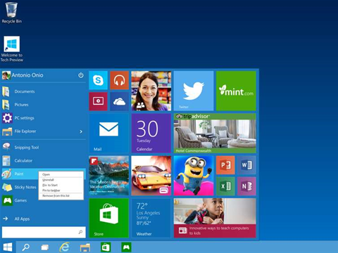Choose Pin to Start in context menu

pyautogui.click(x=61, y=185)
